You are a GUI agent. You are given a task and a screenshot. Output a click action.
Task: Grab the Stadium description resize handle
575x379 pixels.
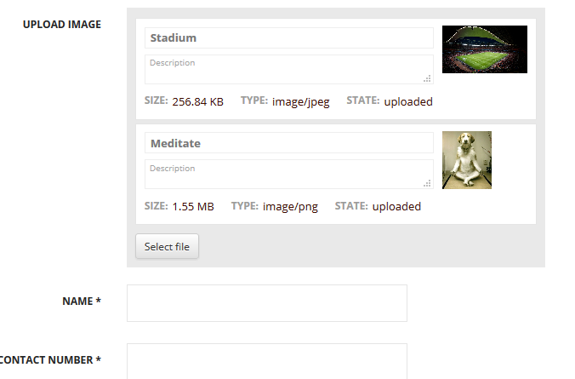click(x=428, y=78)
